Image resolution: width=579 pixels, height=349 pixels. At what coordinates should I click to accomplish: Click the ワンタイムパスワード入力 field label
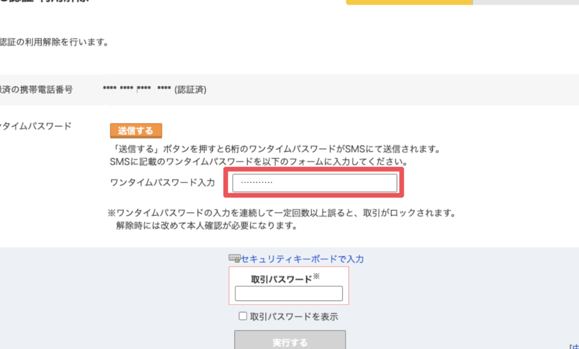tap(163, 183)
